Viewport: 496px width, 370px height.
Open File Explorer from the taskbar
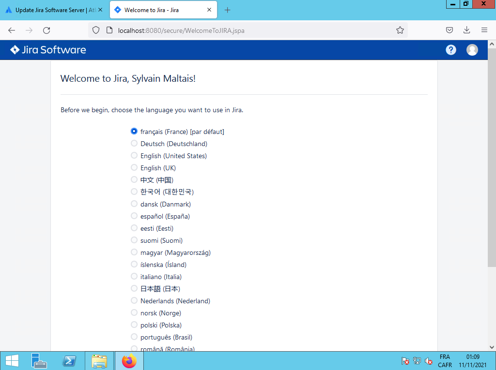[99, 361]
